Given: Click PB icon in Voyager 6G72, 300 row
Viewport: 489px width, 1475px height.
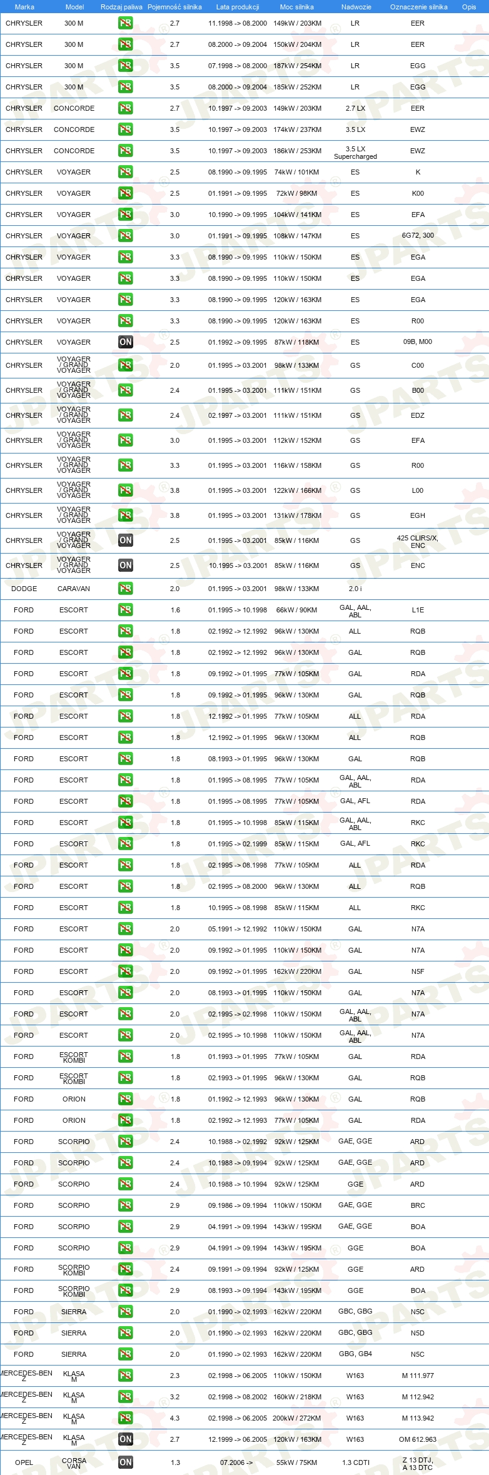Looking at the screenshot, I should click(x=126, y=236).
